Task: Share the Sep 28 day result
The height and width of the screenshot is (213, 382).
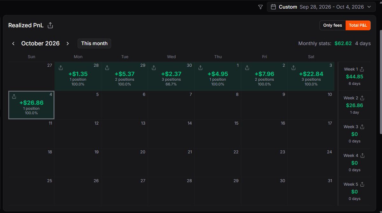Action: (60, 68)
